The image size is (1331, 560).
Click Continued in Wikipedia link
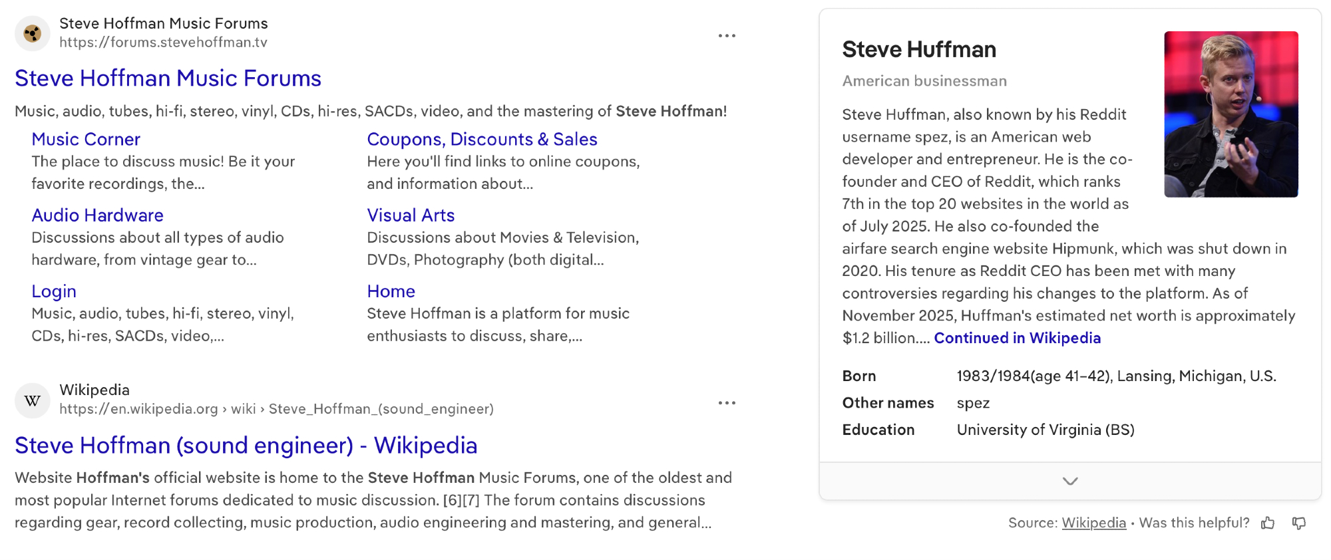[1017, 338]
